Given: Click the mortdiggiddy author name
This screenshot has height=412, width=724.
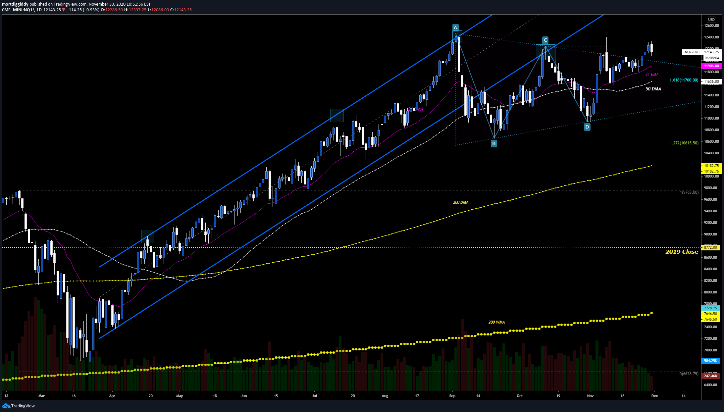Looking at the screenshot, I should (x=15, y=4).
